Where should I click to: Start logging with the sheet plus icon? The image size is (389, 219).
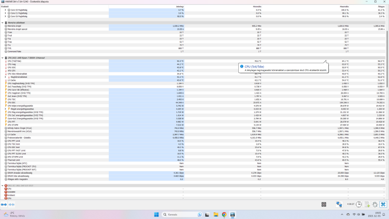click(367, 204)
